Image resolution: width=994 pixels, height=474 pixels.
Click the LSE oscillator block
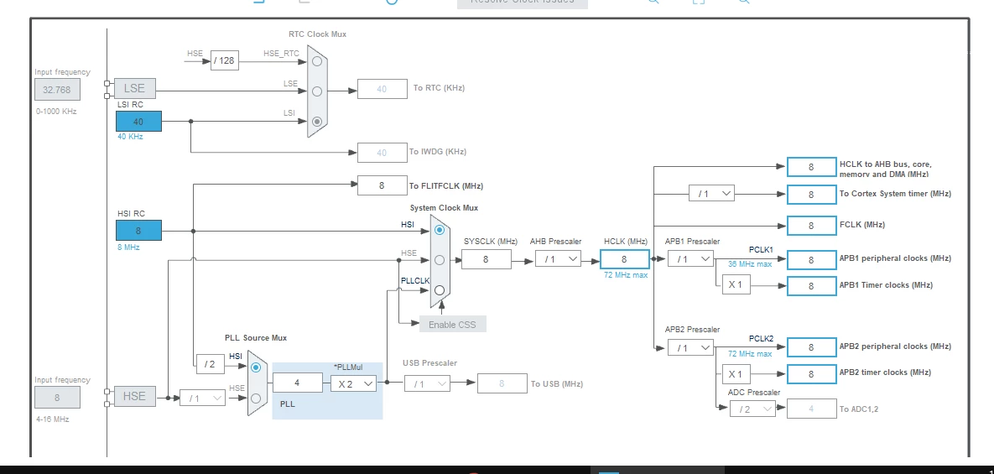(134, 88)
